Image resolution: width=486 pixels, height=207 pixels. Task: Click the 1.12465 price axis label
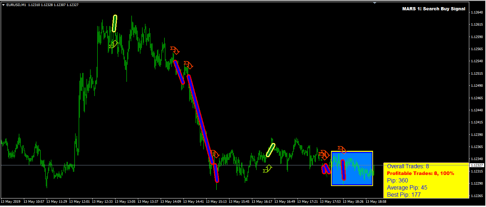[477, 98]
